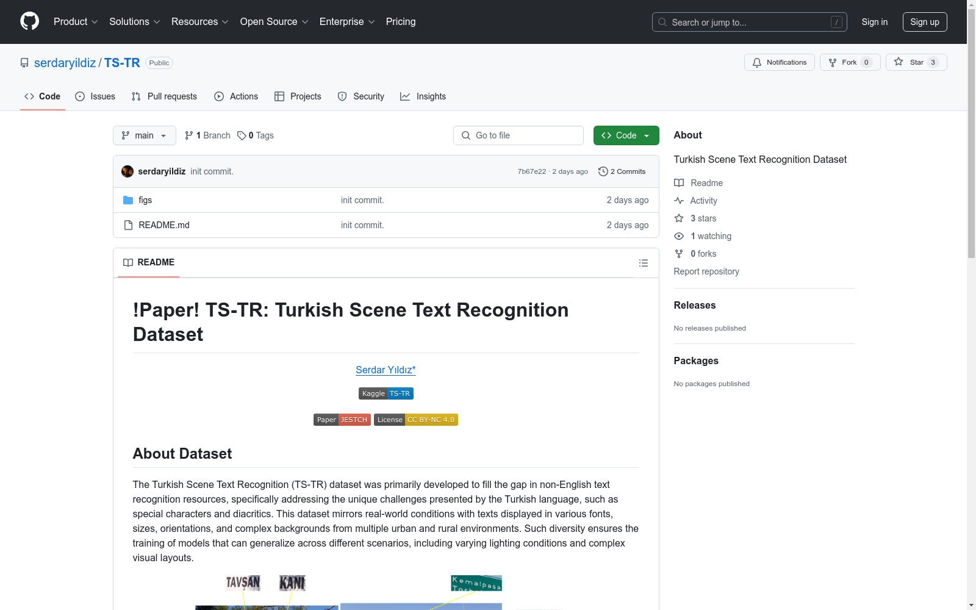Click the License CC BY-NC 4.0 badge
The width and height of the screenshot is (976, 610).
416,420
